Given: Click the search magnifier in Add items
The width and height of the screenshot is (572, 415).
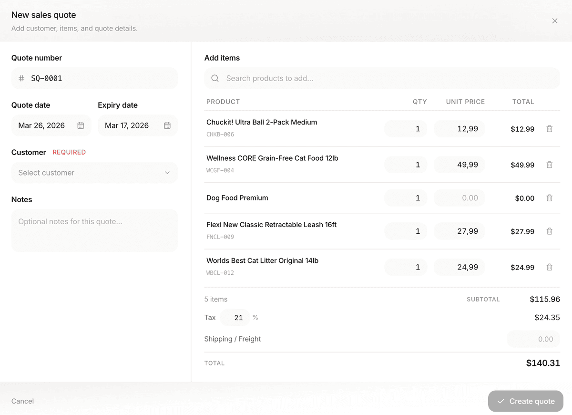Looking at the screenshot, I should [214, 78].
